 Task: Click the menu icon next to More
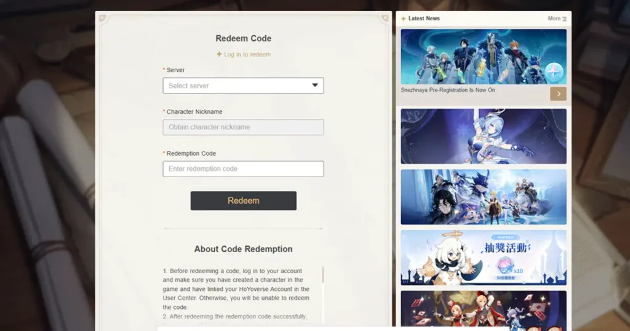(x=565, y=19)
